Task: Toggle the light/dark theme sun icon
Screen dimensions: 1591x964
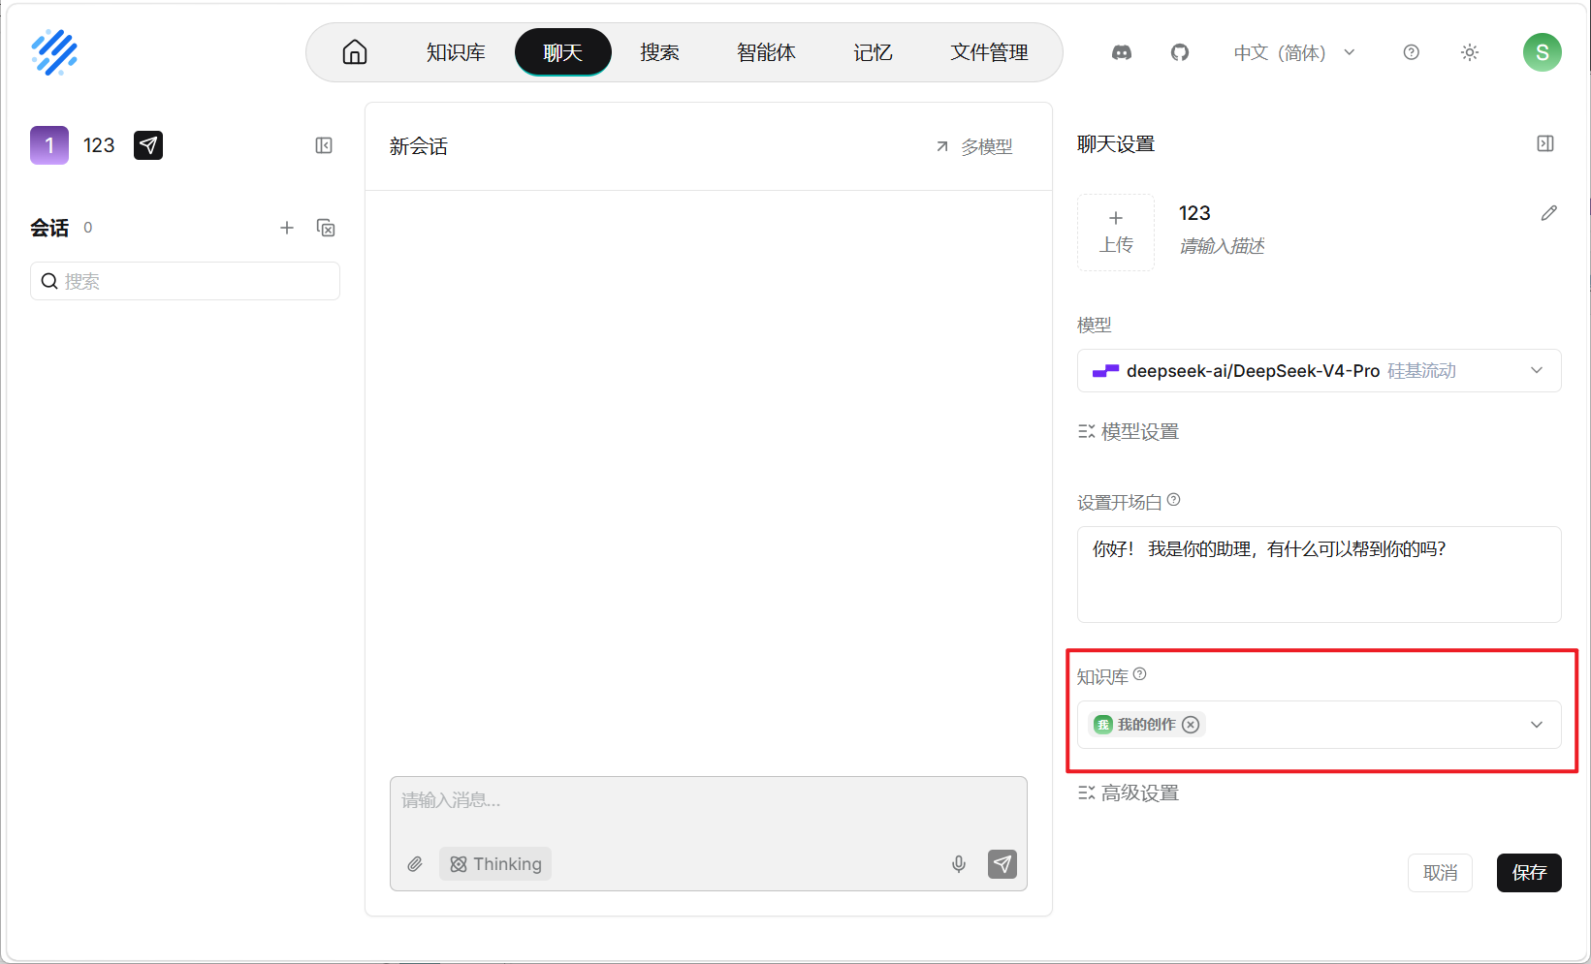Action: tap(1470, 52)
